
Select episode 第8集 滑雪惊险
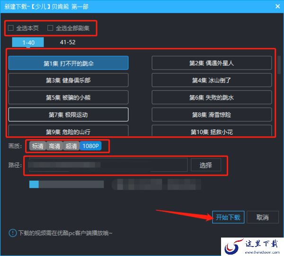click(212, 115)
